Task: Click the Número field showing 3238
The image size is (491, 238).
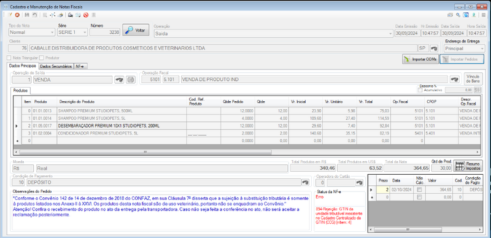Action: (x=105, y=32)
